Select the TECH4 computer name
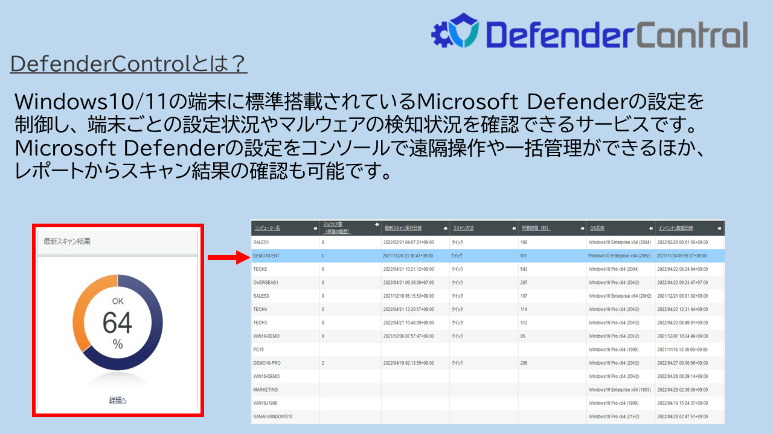The height and width of the screenshot is (434, 773). [x=260, y=309]
